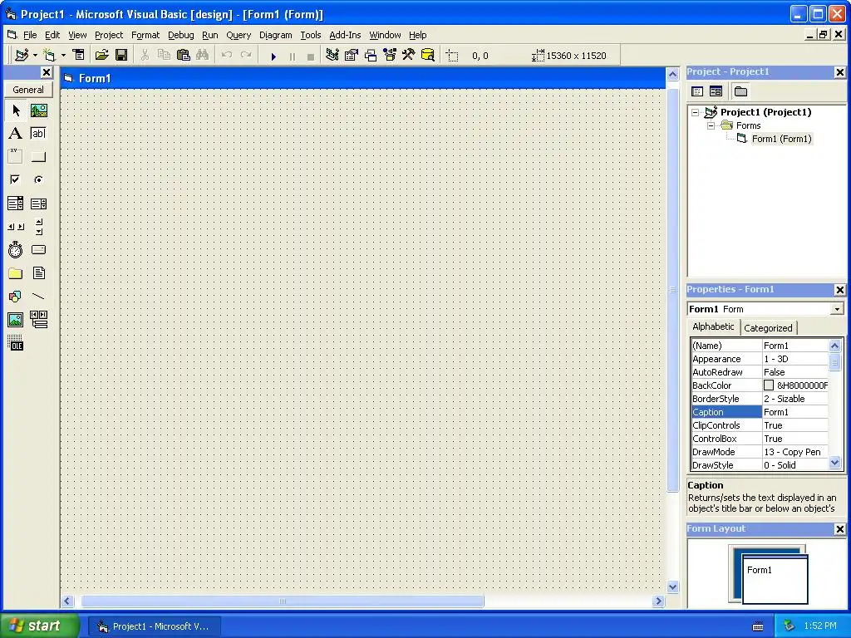This screenshot has width=851, height=638.
Task: Select the VScrollBar control tool
Action: (x=38, y=227)
